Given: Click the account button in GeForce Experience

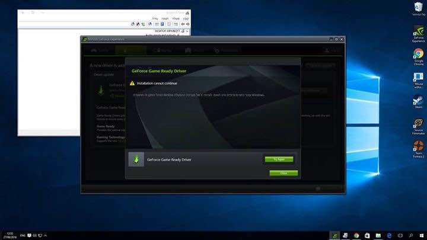Looking at the screenshot, I should coord(332,50).
